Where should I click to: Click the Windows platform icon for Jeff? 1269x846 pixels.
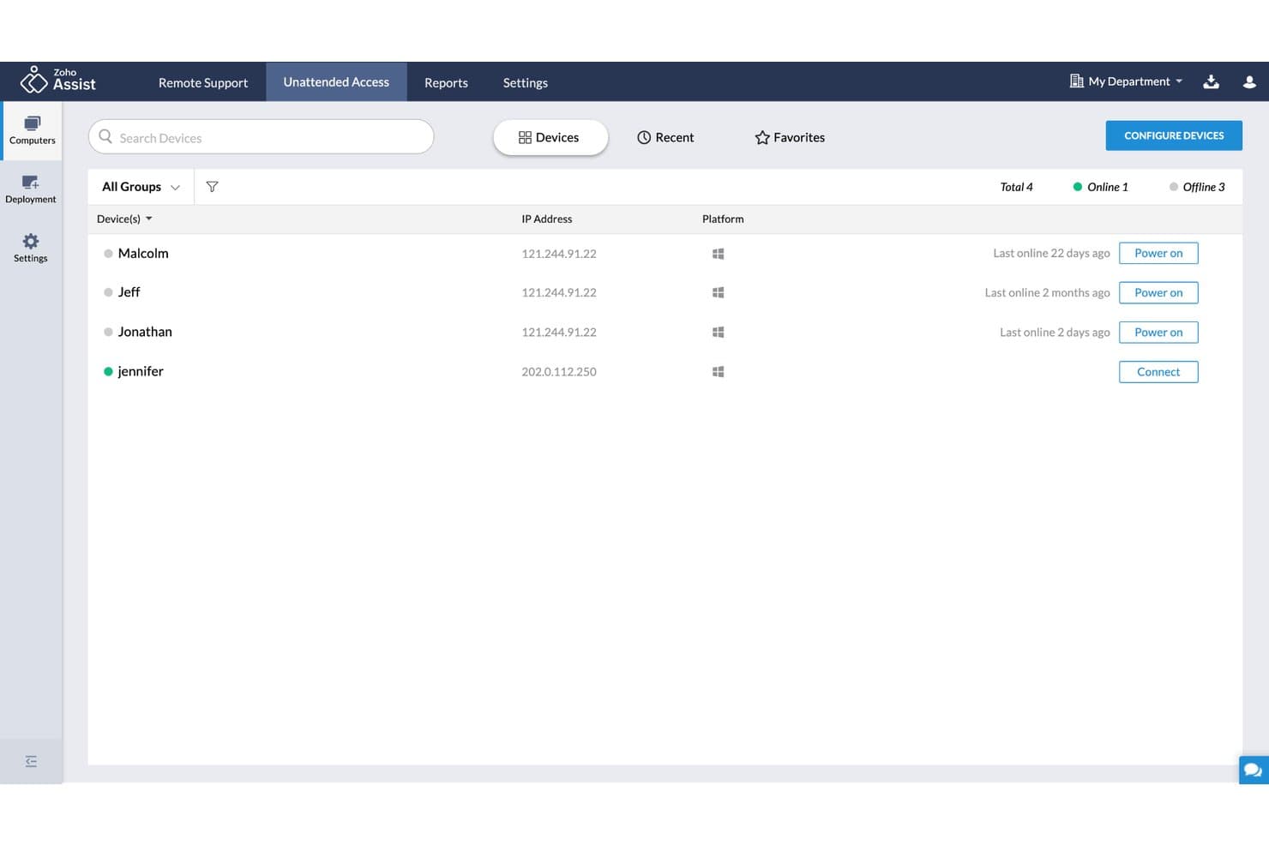pos(719,292)
